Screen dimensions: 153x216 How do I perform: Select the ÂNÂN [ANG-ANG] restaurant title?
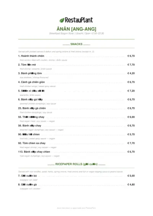76,29
